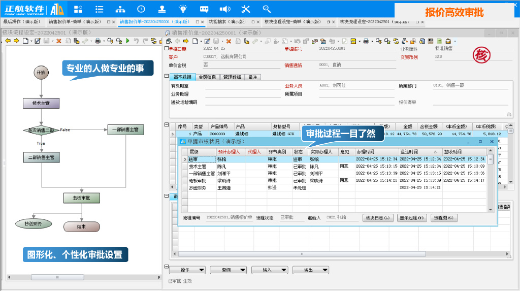The height and width of the screenshot is (291, 520).
Task: Open the chat message icon in top bar
Action: [x=204, y=9]
